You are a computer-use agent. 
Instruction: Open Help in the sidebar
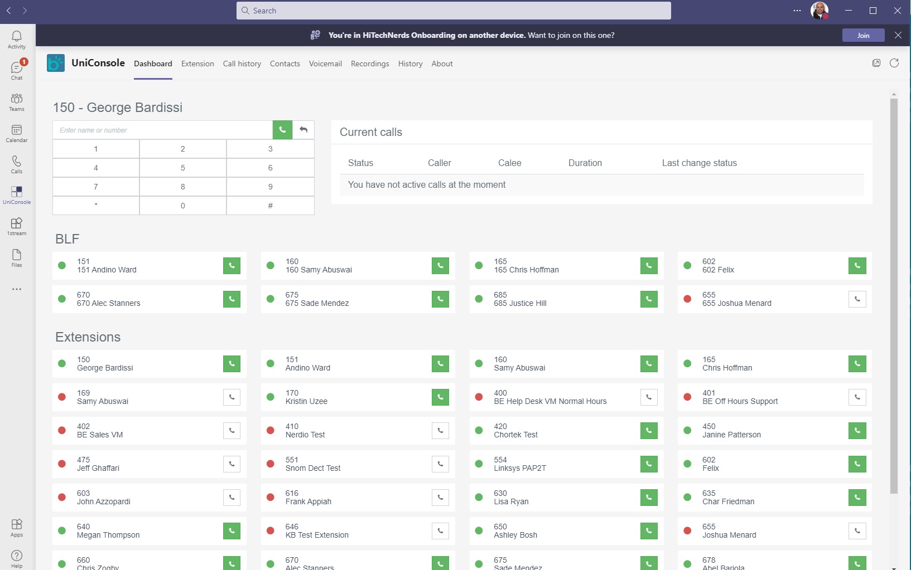[x=17, y=559]
